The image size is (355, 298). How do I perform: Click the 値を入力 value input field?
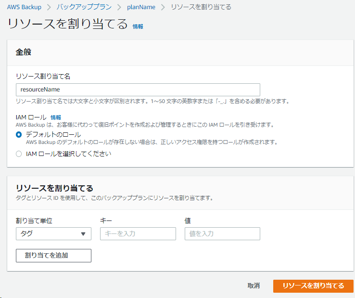pos(222,233)
